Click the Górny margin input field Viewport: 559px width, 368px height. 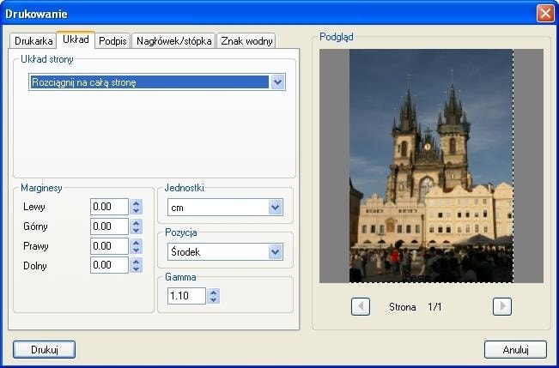tap(109, 226)
